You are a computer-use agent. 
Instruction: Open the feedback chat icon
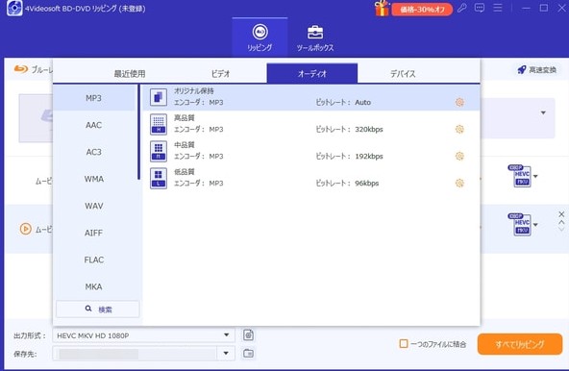480,8
